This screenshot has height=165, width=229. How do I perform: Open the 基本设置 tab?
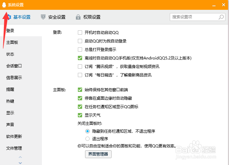19,17
